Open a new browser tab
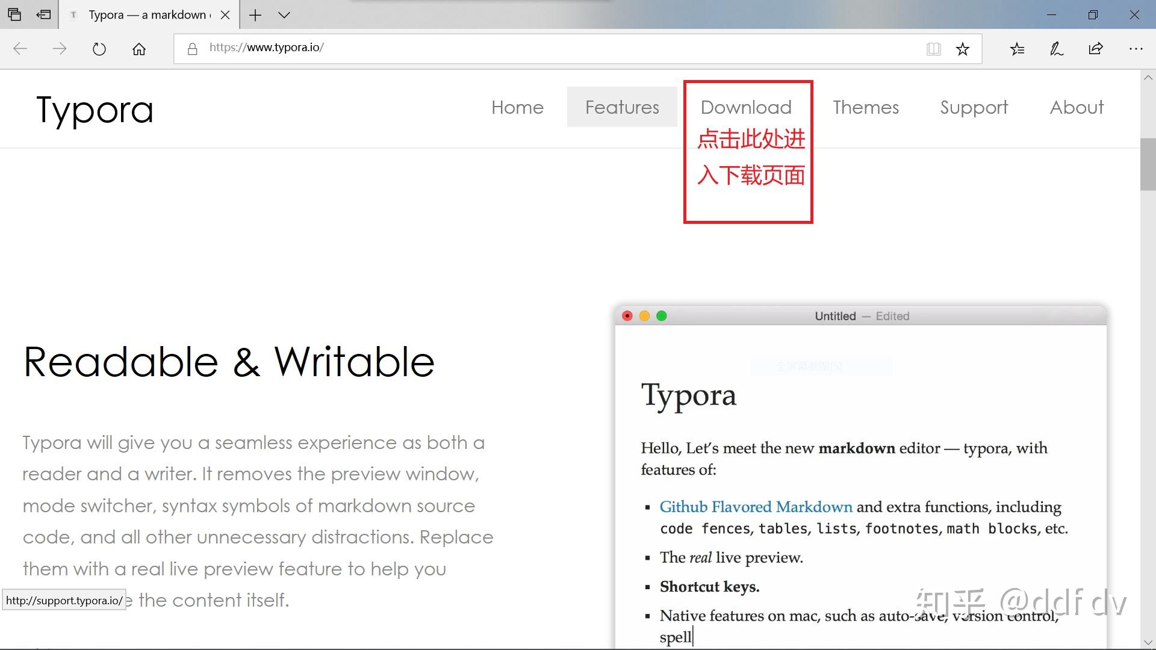 (x=255, y=15)
